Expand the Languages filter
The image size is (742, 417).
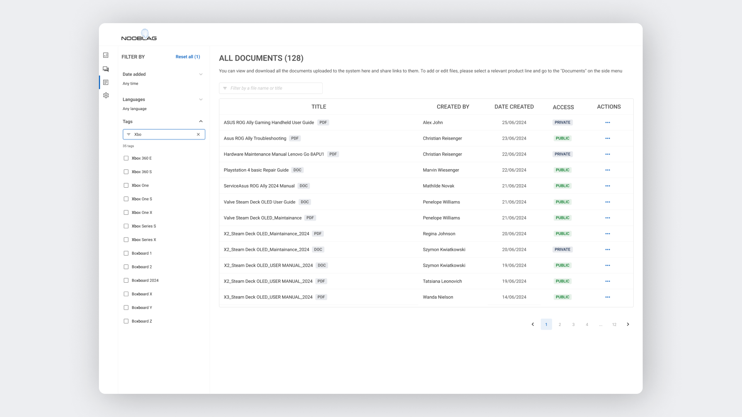coord(201,99)
